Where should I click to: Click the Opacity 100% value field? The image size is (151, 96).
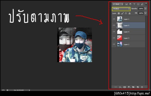pos(141,9)
